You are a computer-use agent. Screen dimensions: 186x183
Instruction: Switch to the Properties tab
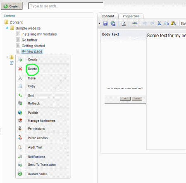point(131,16)
